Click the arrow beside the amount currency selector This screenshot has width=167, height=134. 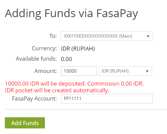pyautogui.click(x=147, y=71)
